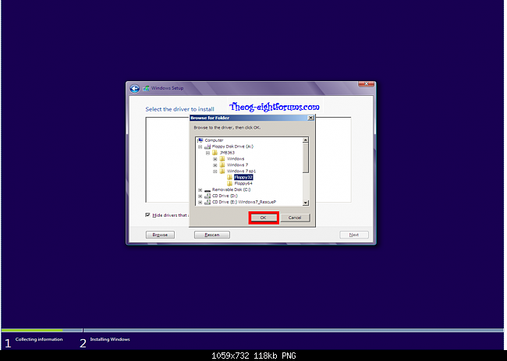Close the Browse for Folder dialog
The height and width of the screenshot is (361, 507).
(x=310, y=118)
